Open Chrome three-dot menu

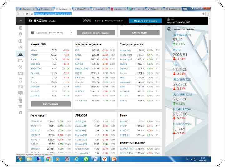[208, 14]
